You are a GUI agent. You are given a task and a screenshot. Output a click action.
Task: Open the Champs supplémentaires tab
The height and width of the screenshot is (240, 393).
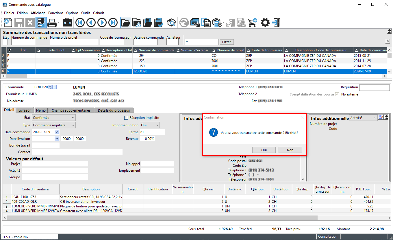click(x=71, y=110)
